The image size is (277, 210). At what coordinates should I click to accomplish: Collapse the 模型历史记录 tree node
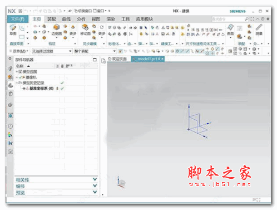tap(17, 83)
